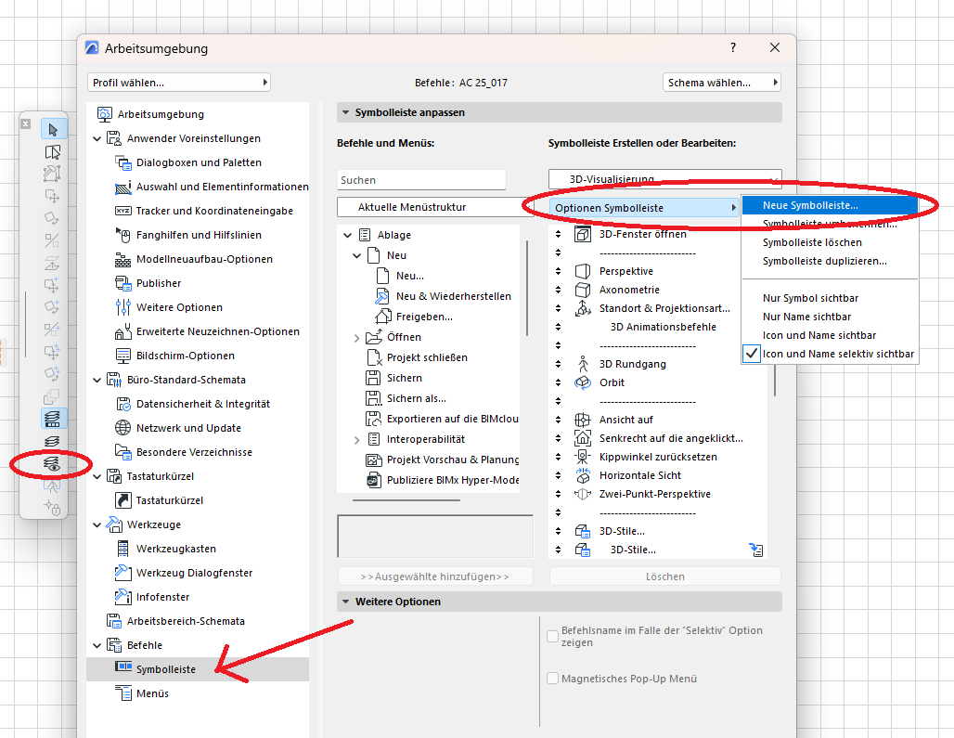
Task: Open Dialogboxen und Paletten settings
Action: 199,162
